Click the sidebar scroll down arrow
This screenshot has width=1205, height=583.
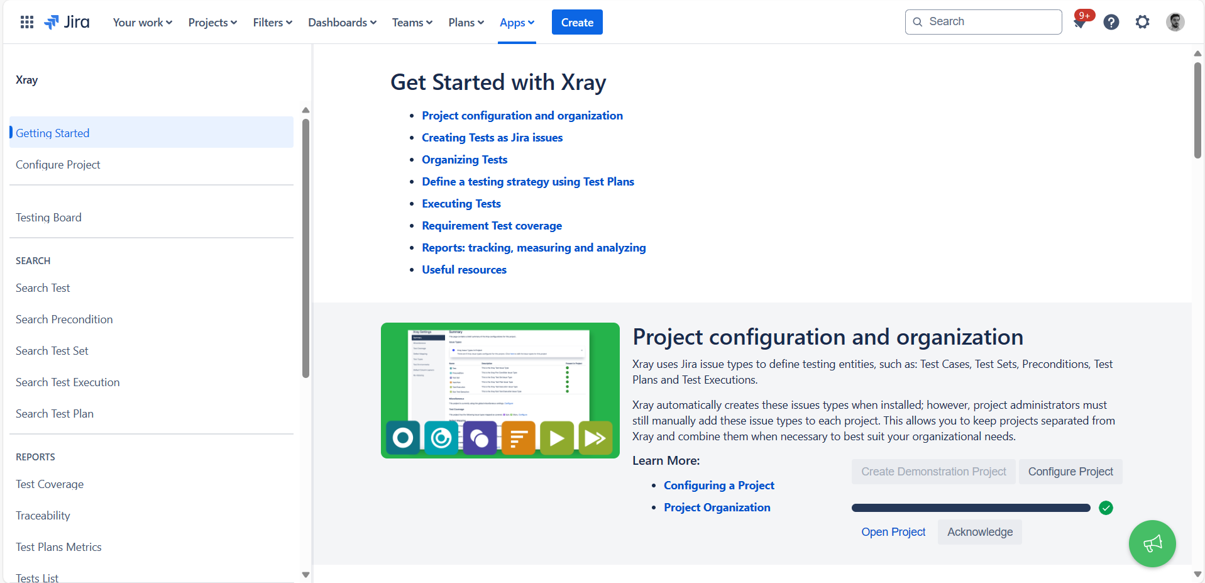point(306,574)
